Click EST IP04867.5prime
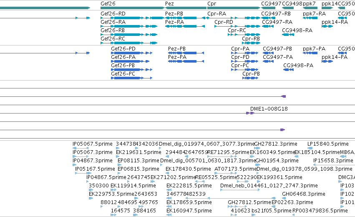Image resolution: width=355 pixels, height=217 pixels. click(x=106, y=177)
